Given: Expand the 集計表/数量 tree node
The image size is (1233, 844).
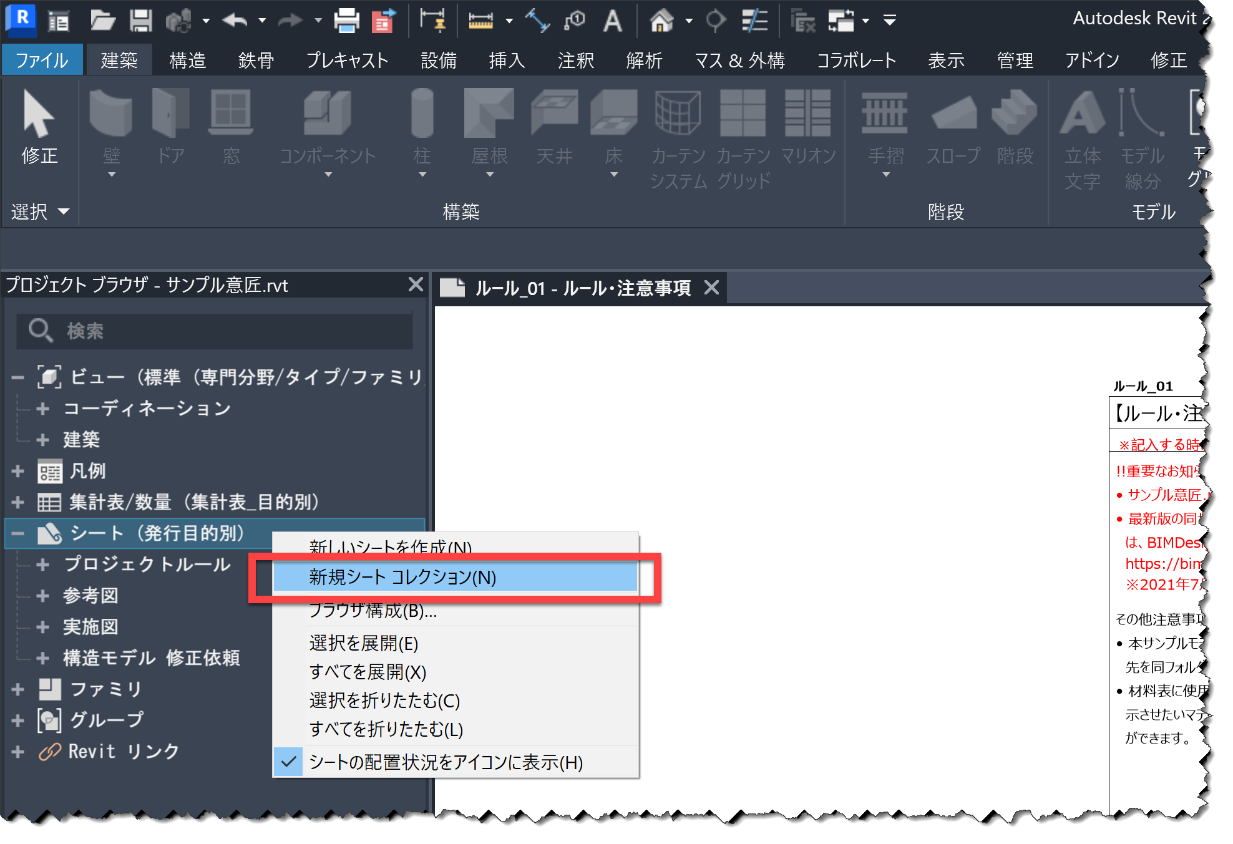Looking at the screenshot, I should click(x=17, y=502).
